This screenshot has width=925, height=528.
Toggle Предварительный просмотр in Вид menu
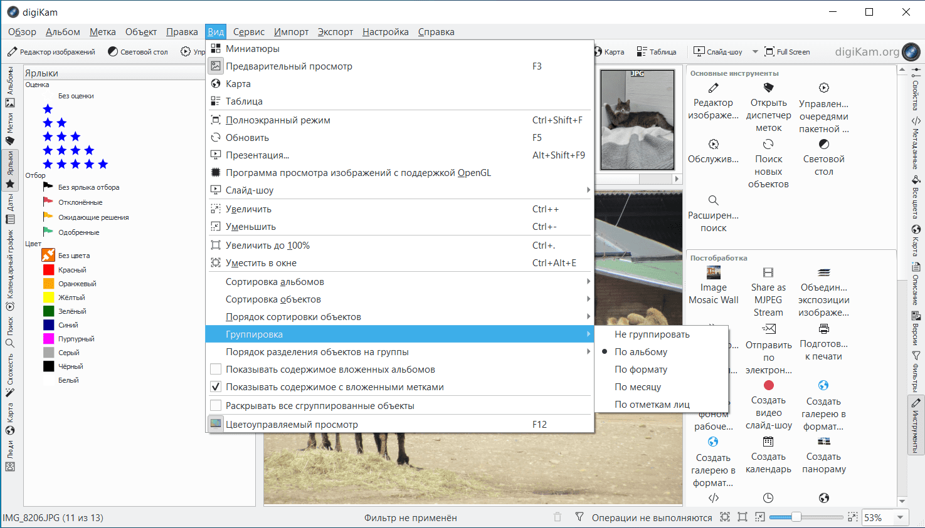click(x=400, y=66)
